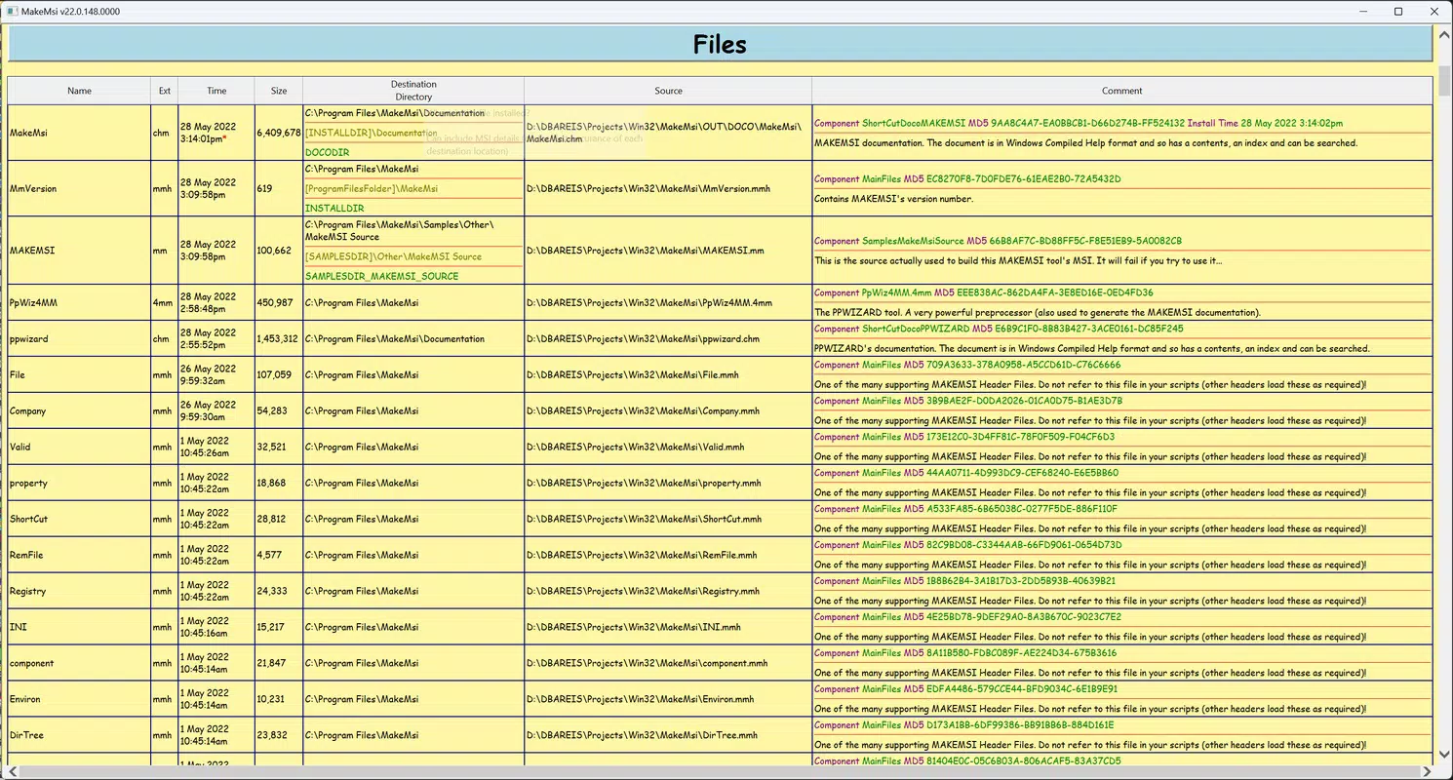
Task: Click source path ending MAKEMSI.mm
Action: [x=646, y=251]
